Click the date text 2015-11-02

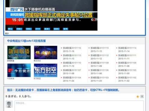124,81
